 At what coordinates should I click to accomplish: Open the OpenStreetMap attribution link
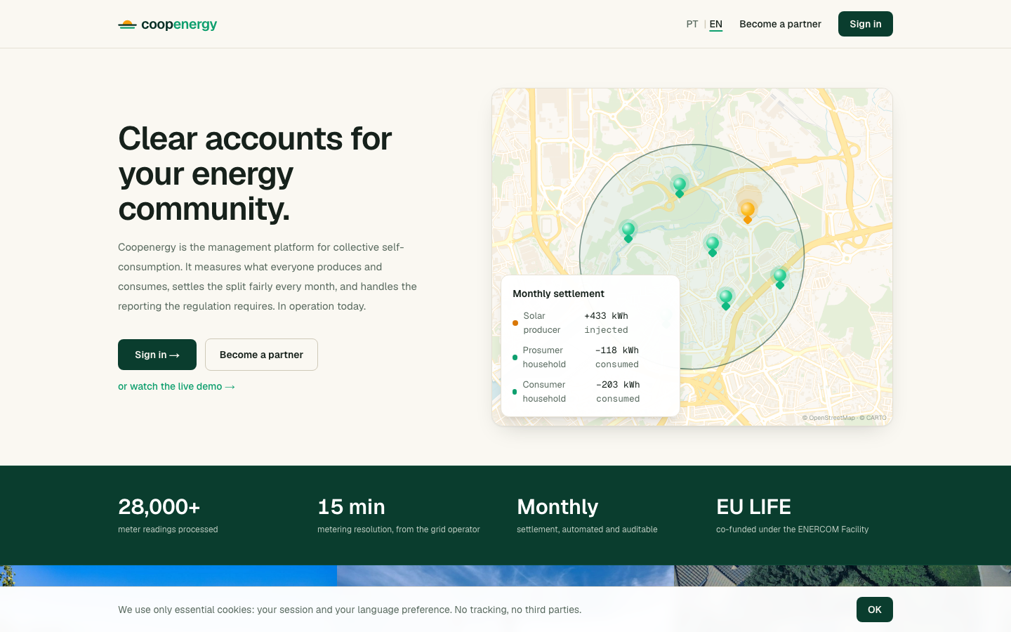tap(828, 418)
